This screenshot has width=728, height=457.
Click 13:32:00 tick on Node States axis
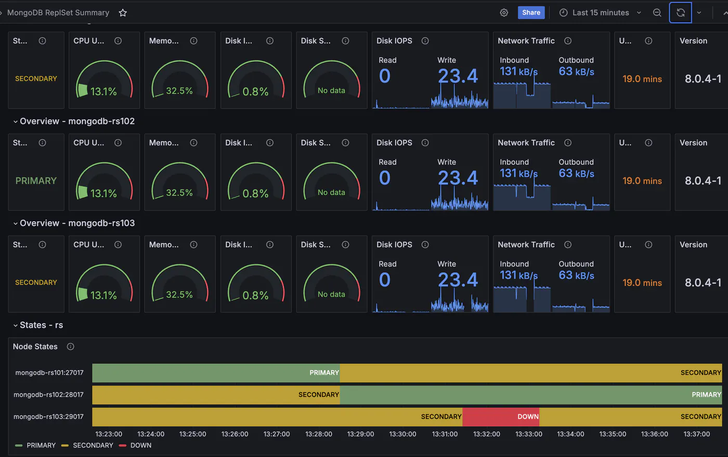[x=487, y=434]
